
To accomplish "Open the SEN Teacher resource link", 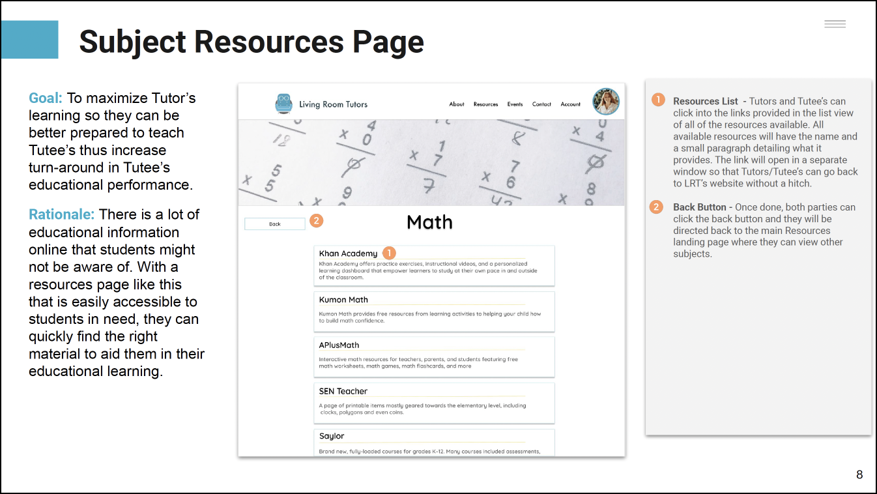I will tap(343, 391).
